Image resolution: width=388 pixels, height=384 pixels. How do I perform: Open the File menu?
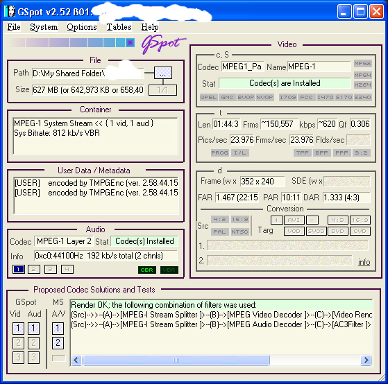(14, 27)
